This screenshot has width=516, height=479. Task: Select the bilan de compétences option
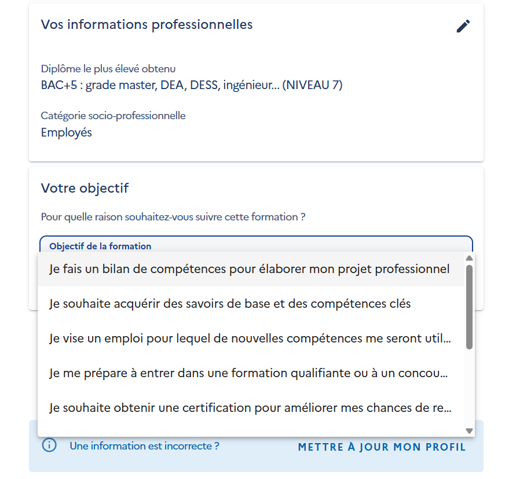pos(251,269)
